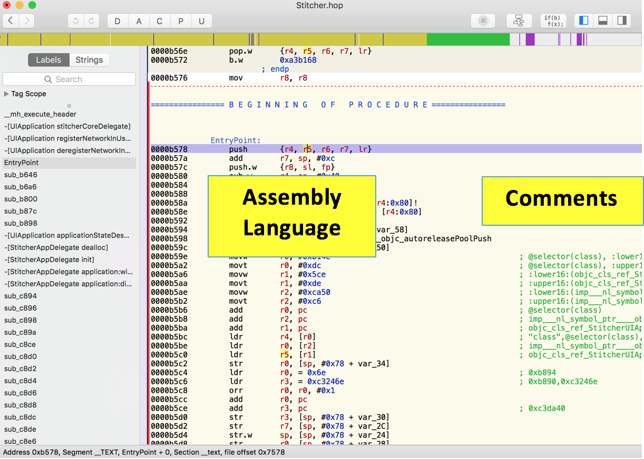Click the label Search field

click(69, 79)
